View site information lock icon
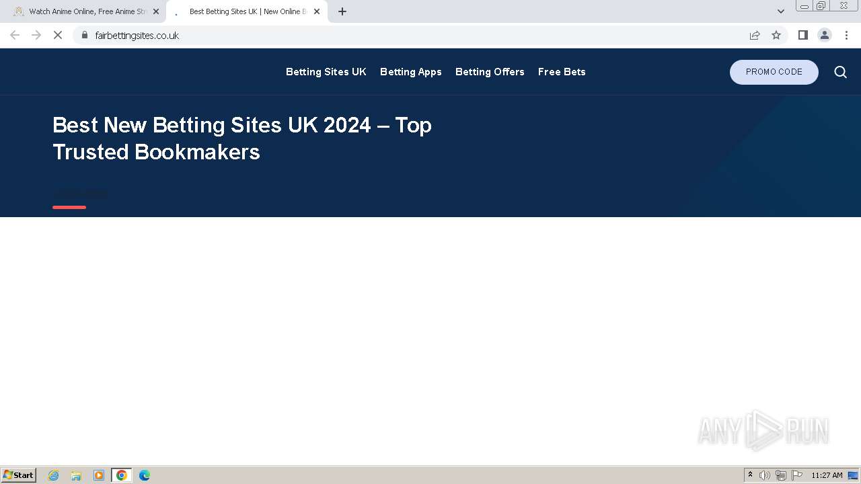This screenshot has height=484, width=861. (85, 35)
